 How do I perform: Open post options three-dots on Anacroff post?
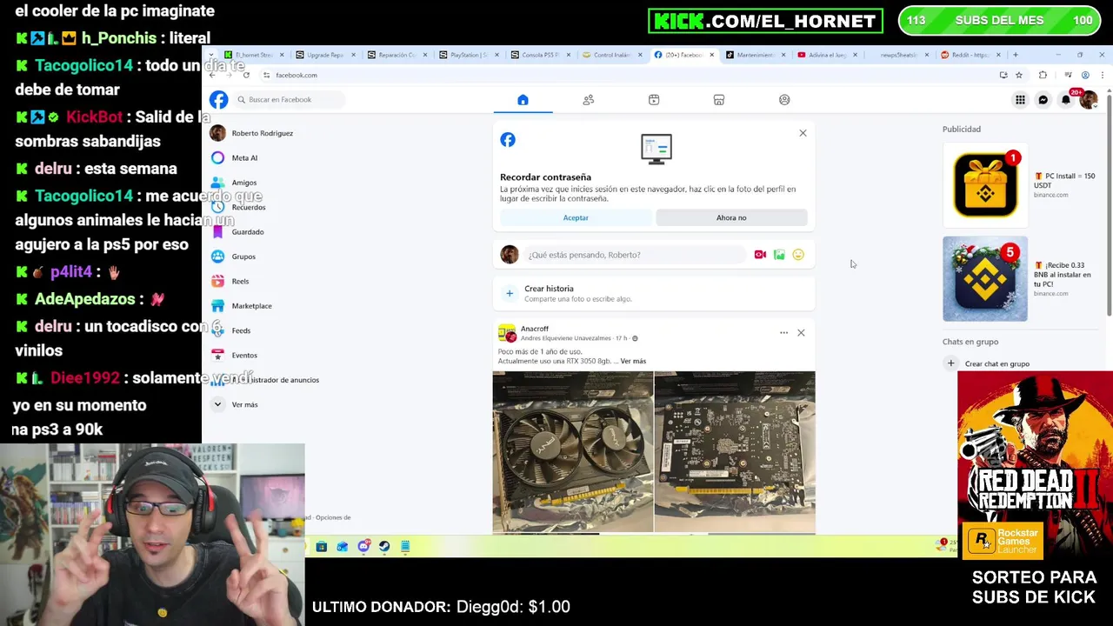coord(783,333)
